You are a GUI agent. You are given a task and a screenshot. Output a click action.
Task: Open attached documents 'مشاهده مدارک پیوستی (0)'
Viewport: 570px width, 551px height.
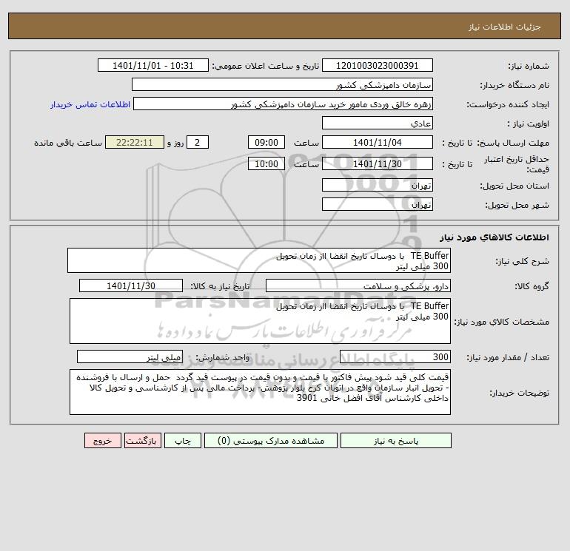point(271,441)
